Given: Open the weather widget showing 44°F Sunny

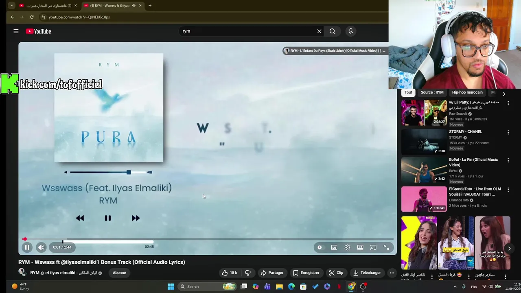Looking at the screenshot, I should tap(20, 286).
